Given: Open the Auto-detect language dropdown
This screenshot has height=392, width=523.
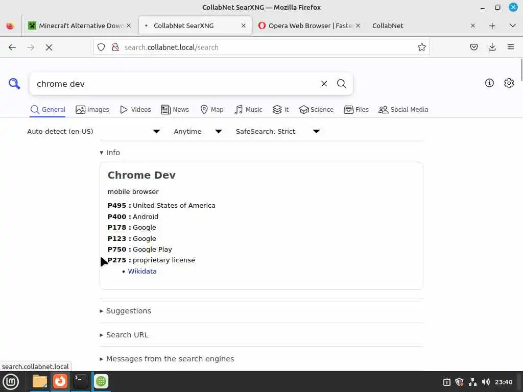Looking at the screenshot, I should pyautogui.click(x=94, y=131).
